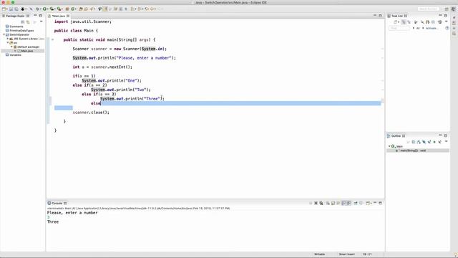Click the Find field in Task List
Screen dimensions: 458x258
pos(399,28)
